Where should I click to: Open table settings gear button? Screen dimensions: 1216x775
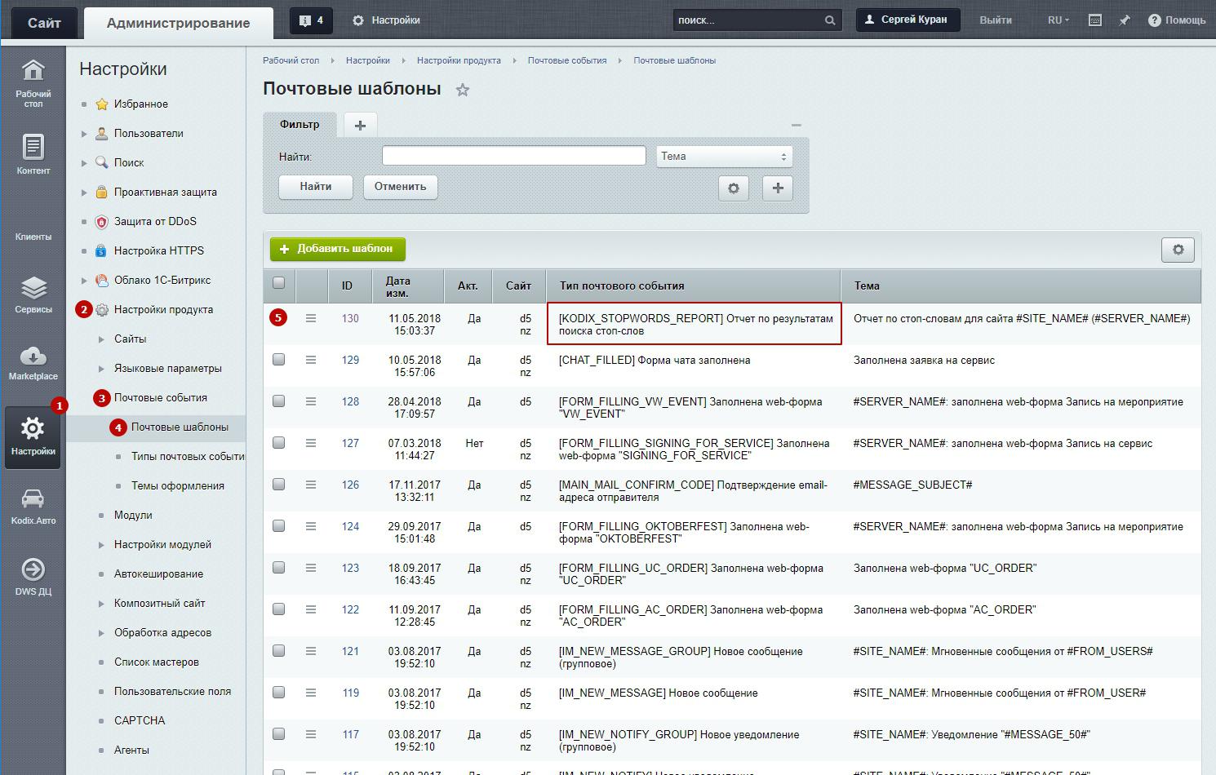click(1178, 250)
